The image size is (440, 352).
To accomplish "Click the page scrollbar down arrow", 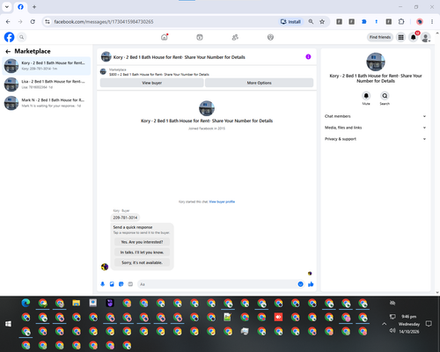I will point(437,292).
